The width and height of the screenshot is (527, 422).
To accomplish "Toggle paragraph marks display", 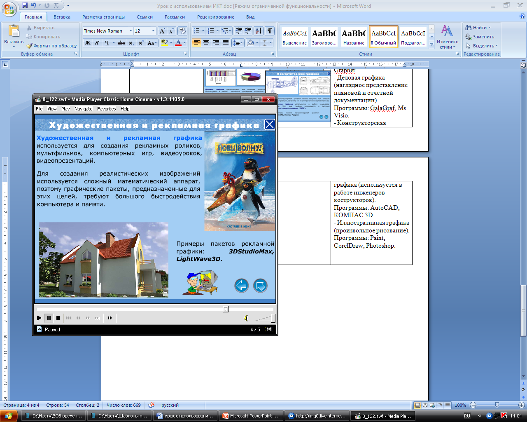I will [270, 31].
